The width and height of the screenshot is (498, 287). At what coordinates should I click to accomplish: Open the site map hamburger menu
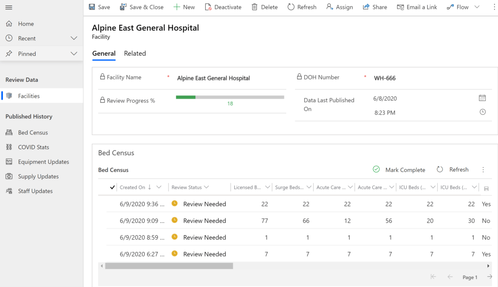pyautogui.click(x=9, y=7)
